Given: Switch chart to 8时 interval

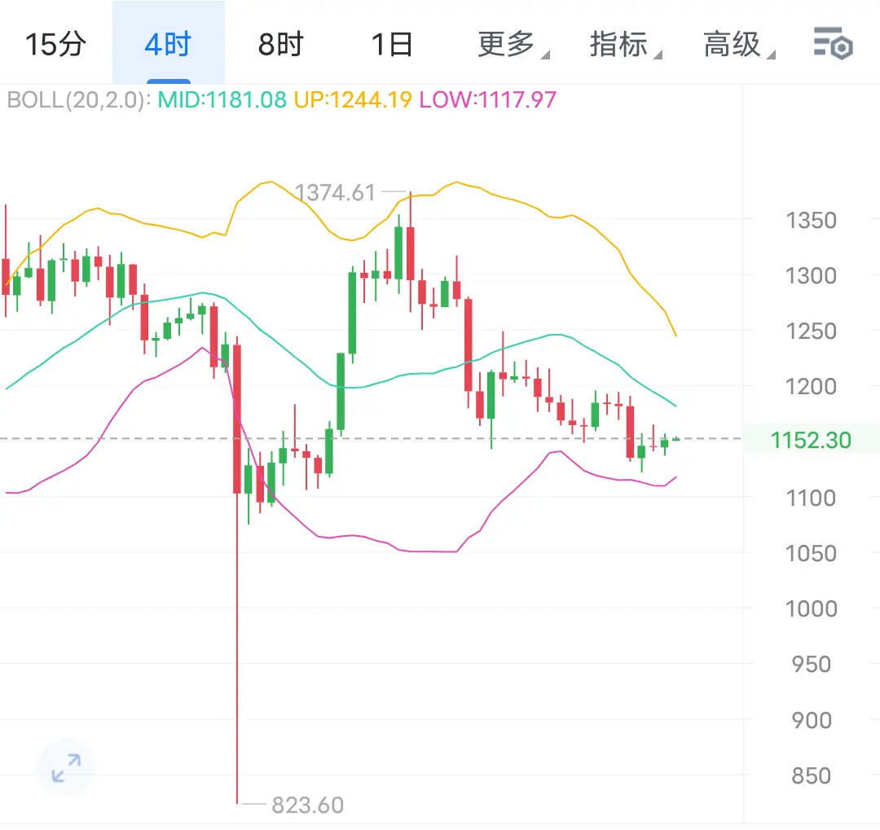Looking at the screenshot, I should (280, 44).
